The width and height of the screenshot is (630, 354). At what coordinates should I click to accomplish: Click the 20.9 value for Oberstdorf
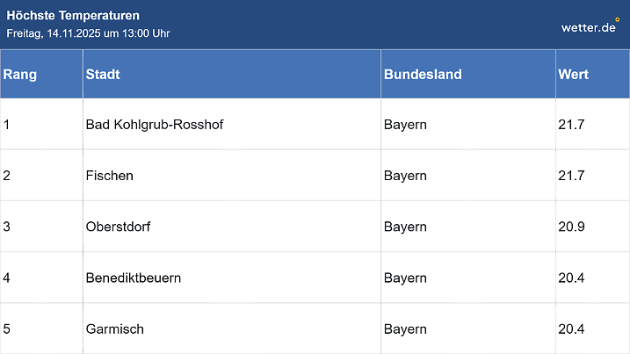tap(571, 227)
